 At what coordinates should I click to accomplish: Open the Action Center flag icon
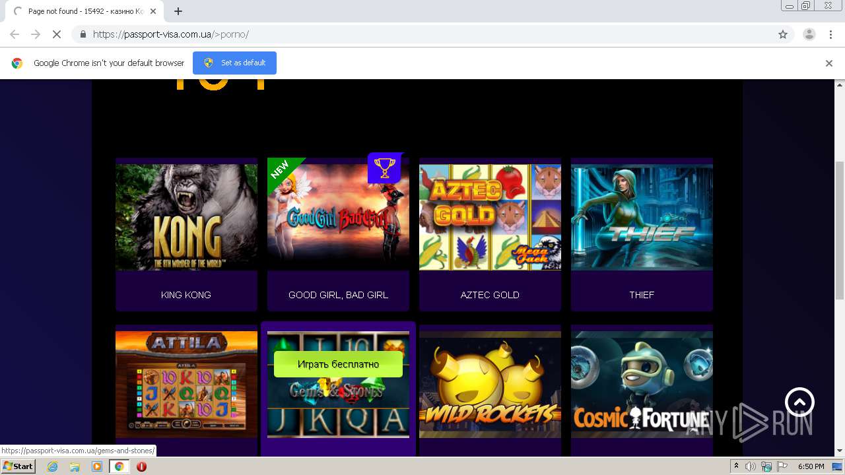point(781,466)
